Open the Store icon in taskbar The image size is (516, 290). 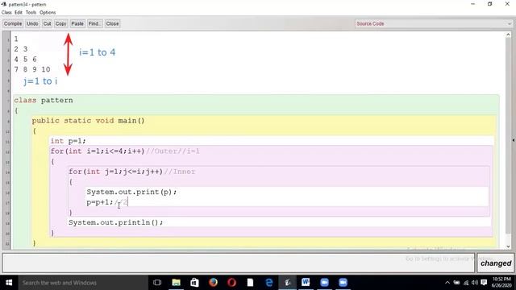[x=194, y=283]
